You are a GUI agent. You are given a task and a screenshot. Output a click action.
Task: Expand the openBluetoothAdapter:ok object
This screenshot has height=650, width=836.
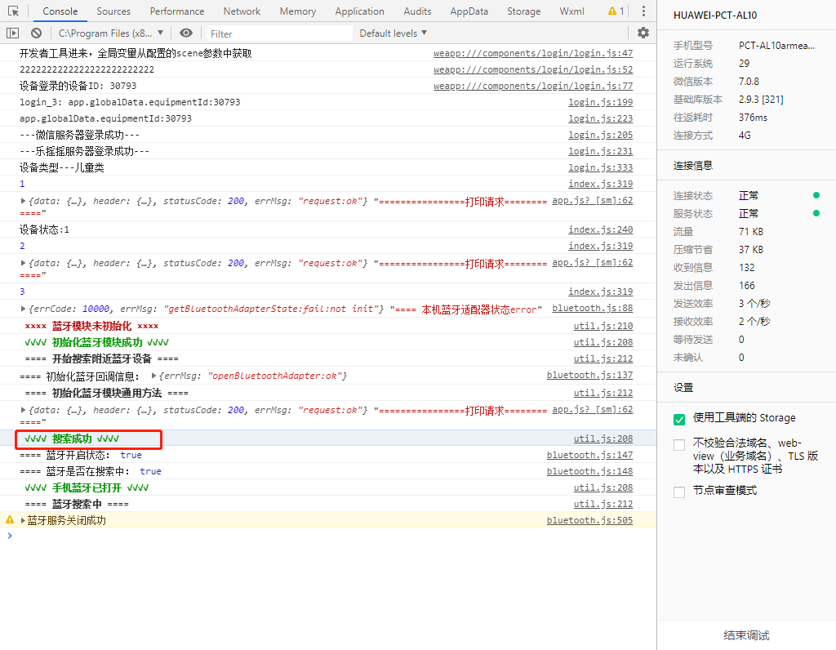[x=154, y=376]
